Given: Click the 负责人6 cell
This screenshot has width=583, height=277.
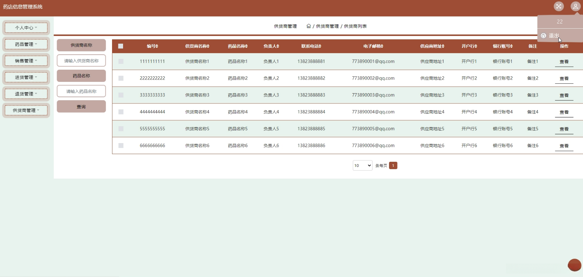Looking at the screenshot, I should [271, 146].
